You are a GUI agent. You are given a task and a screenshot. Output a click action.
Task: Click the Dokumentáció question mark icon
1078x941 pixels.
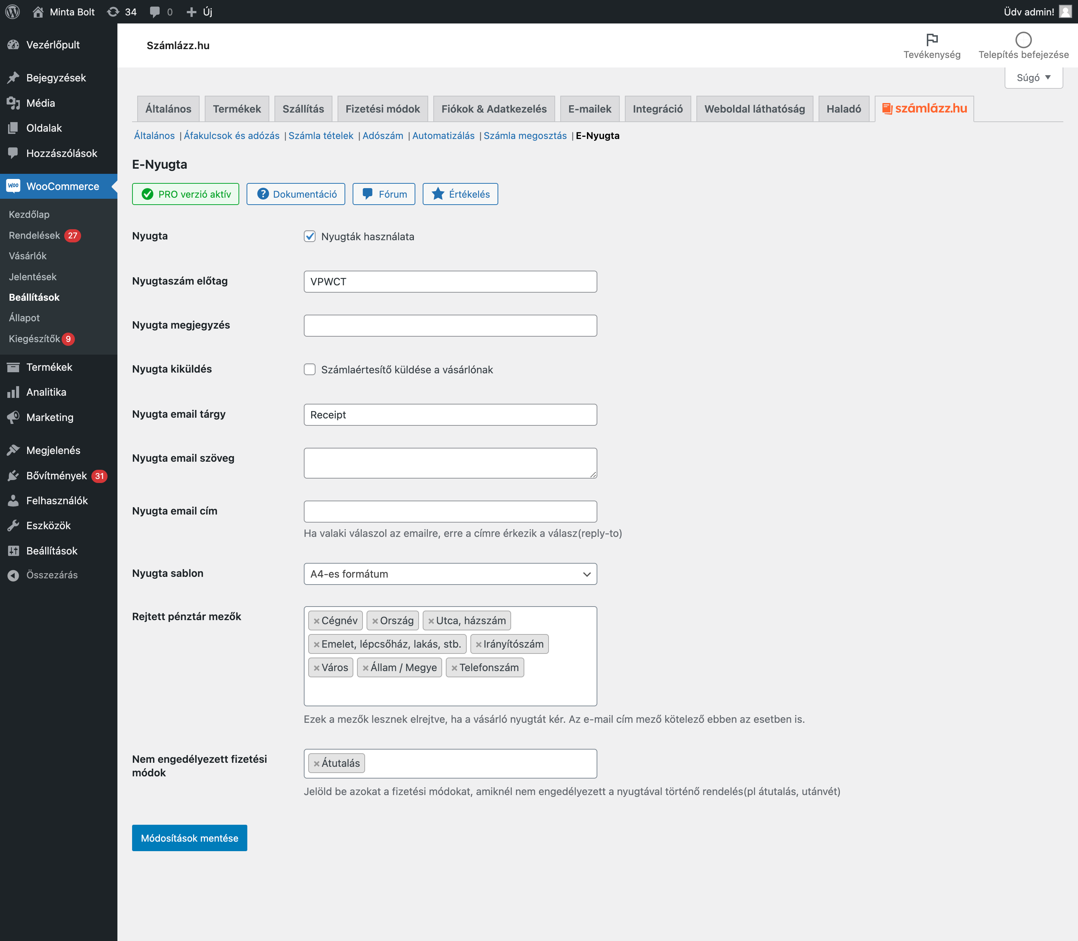pyautogui.click(x=263, y=194)
